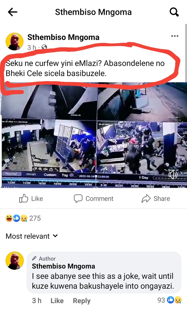Tap the back arrow icon
Image resolution: width=187 pixels, height=309 pixels.
click(x=12, y=12)
